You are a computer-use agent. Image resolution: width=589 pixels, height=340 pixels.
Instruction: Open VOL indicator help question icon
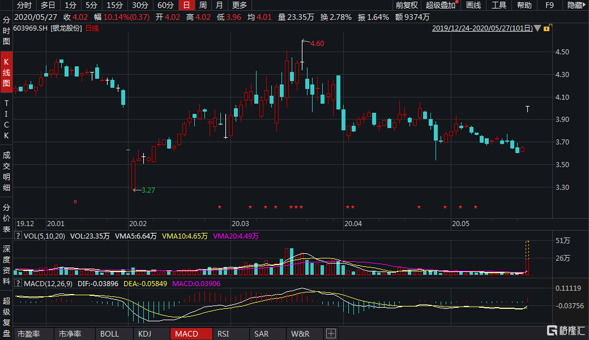[18, 236]
